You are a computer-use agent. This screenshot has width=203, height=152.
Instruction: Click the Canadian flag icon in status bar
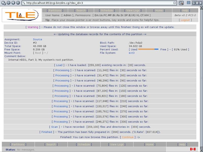(193, 149)
